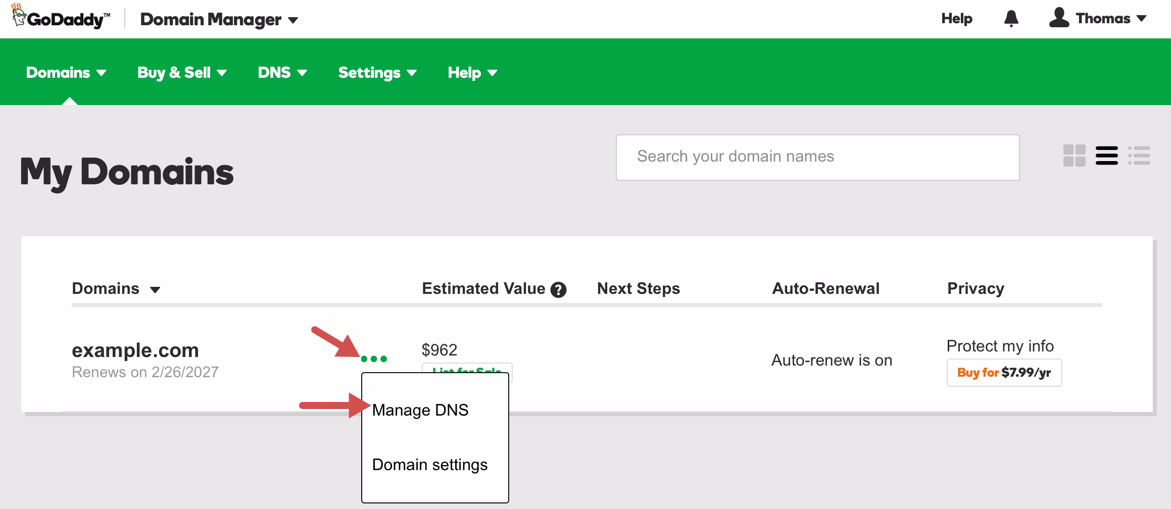
Task: Click the Estimated Value column header
Action: pyautogui.click(x=483, y=288)
